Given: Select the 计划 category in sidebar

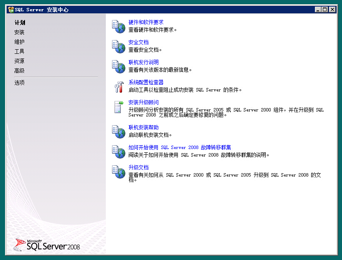Looking at the screenshot, I should pos(20,23).
